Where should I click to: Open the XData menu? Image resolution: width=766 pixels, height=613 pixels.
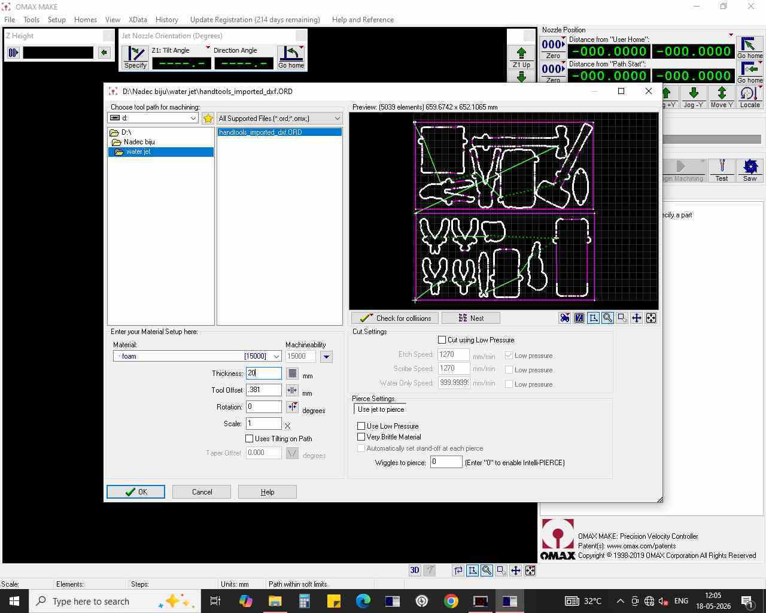pyautogui.click(x=138, y=20)
